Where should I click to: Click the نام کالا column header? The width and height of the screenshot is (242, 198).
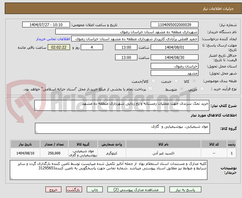coord(163,144)
